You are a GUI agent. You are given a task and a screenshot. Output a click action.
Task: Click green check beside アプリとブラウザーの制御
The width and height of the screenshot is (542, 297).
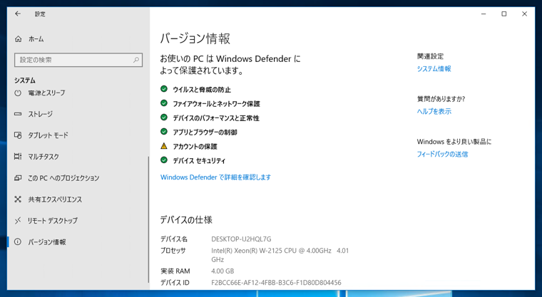coord(164,132)
